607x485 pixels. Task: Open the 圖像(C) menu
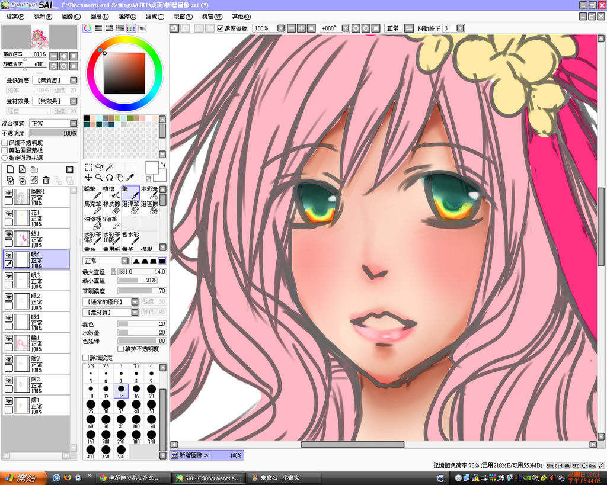tap(71, 17)
